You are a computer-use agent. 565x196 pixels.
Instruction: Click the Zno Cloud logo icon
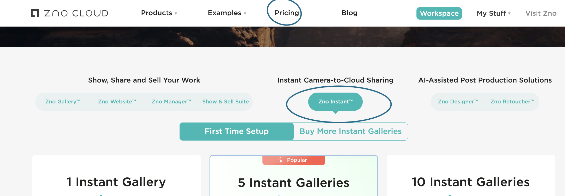coord(35,13)
